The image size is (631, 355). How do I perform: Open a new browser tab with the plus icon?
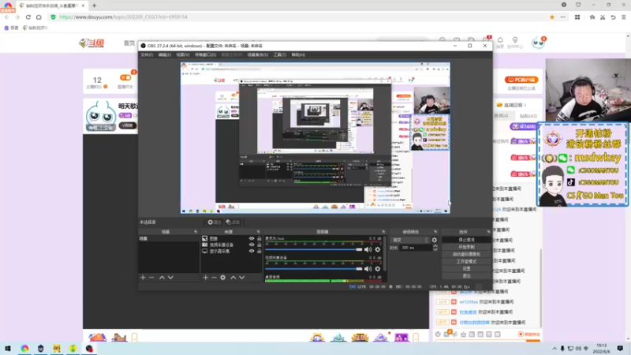(94, 6)
